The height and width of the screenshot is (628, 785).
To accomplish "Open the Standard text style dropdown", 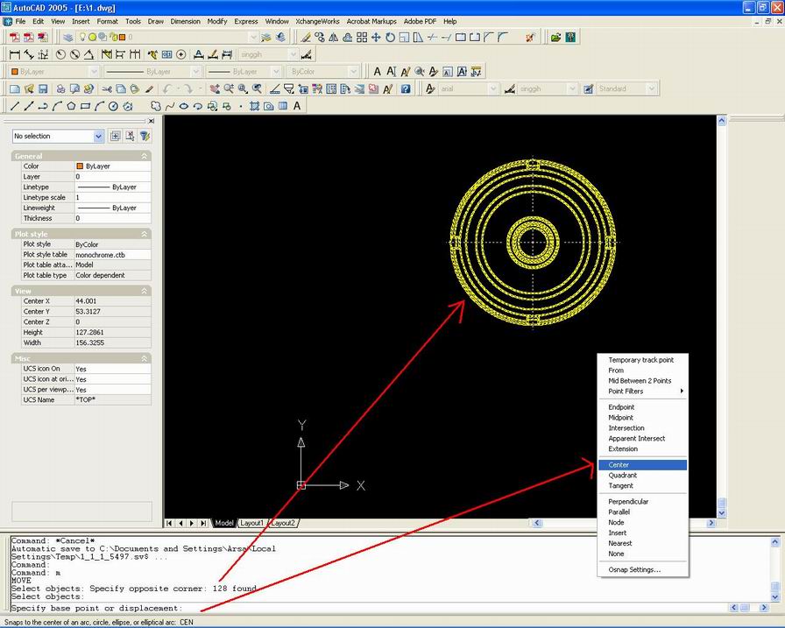I will (x=652, y=88).
